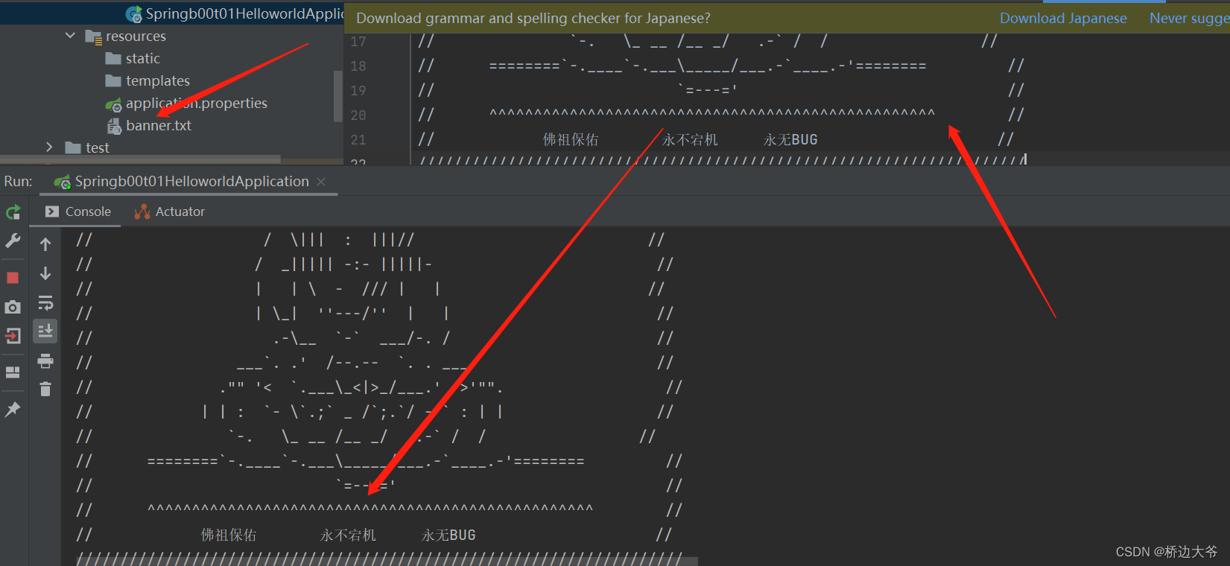This screenshot has width=1230, height=566.
Task: Print the console output
Action: tap(45, 361)
